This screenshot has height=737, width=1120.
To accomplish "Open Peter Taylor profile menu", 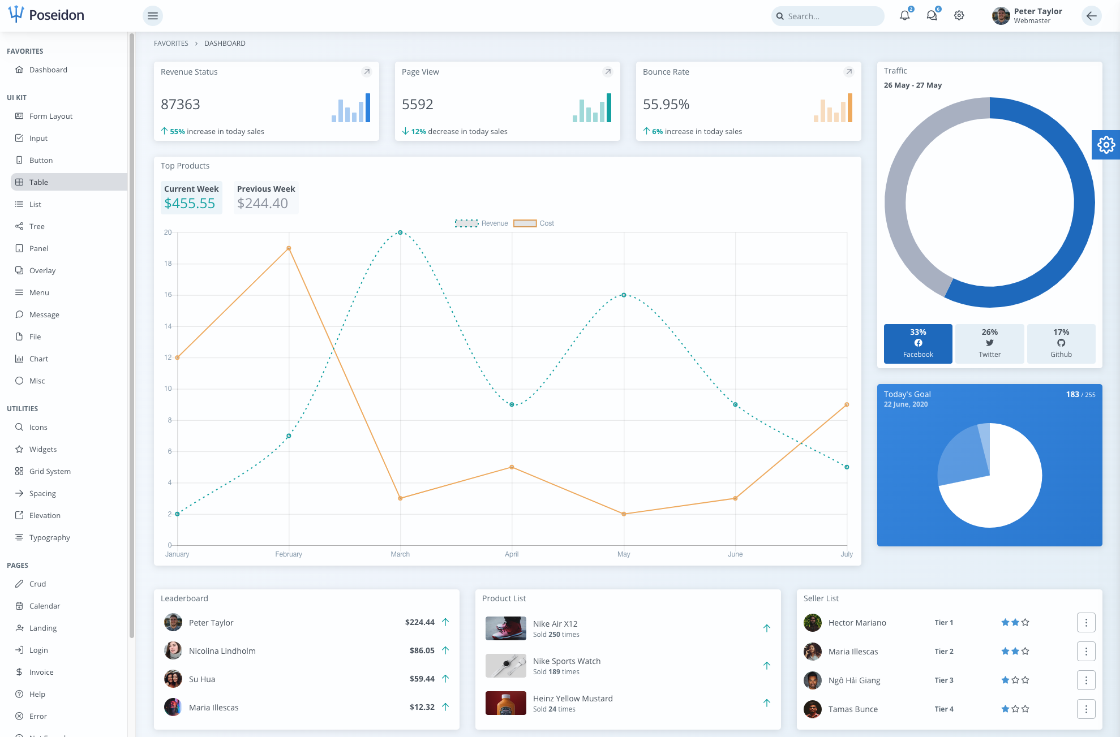I will [x=1028, y=16].
